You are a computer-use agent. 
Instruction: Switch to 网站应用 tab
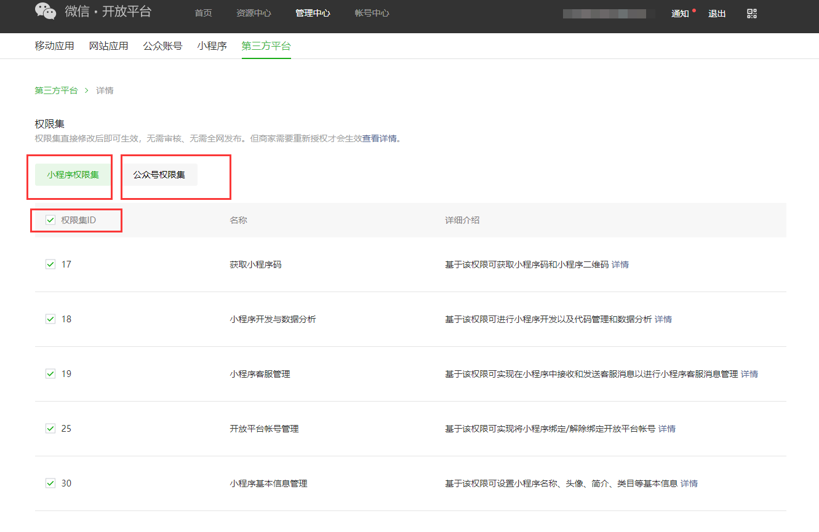pos(108,46)
